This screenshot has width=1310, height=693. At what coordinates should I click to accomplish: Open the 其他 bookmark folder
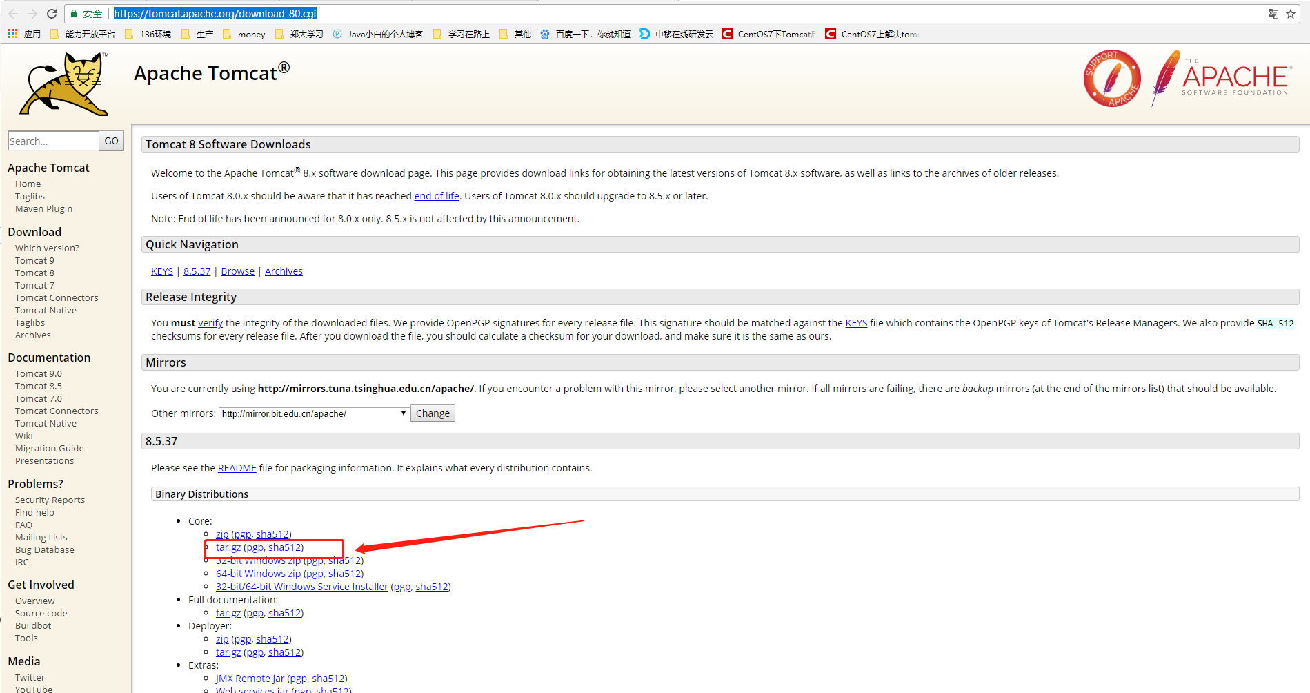pos(515,34)
